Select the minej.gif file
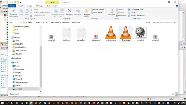The image size is (186, 105). click(x=155, y=38)
